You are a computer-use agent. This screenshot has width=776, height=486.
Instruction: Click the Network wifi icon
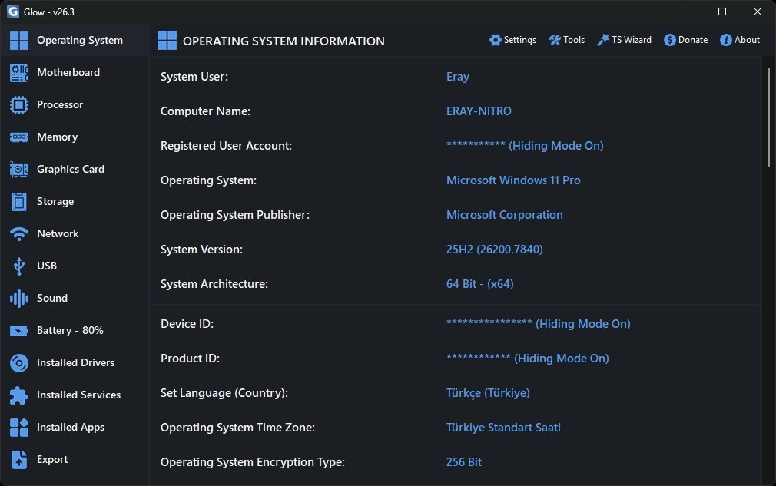click(18, 234)
